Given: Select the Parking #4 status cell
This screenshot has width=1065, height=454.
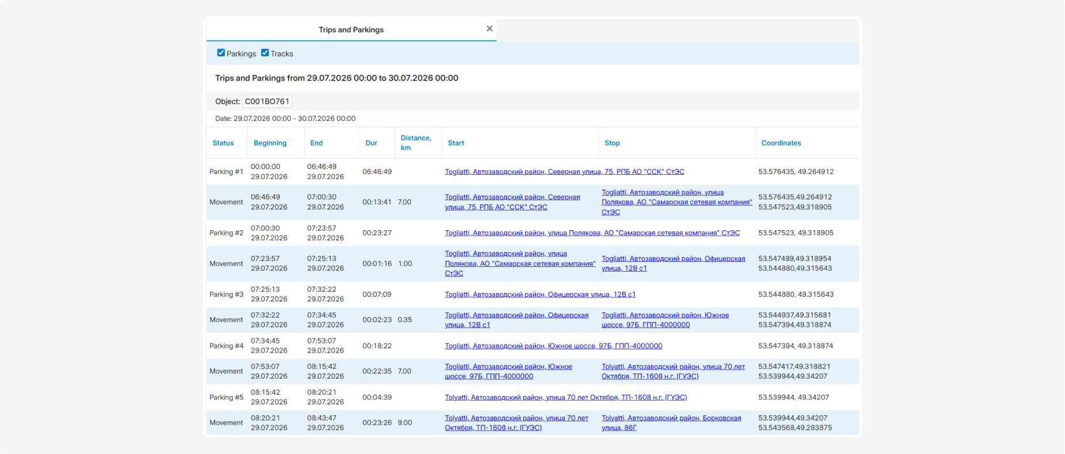Looking at the screenshot, I should click(x=226, y=346).
